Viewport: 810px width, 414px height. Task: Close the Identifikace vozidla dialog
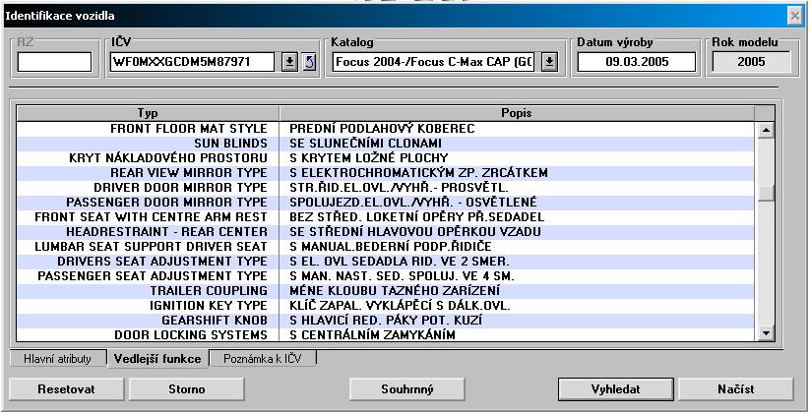coord(794,17)
